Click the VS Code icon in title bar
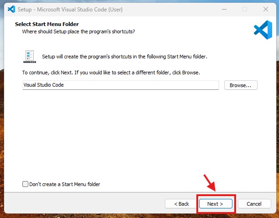279x218 pixels. coord(11,9)
